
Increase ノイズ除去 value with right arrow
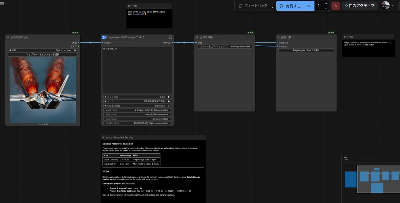click(x=169, y=97)
